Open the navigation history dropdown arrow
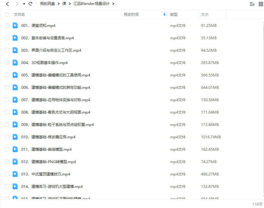 pos(24,4)
